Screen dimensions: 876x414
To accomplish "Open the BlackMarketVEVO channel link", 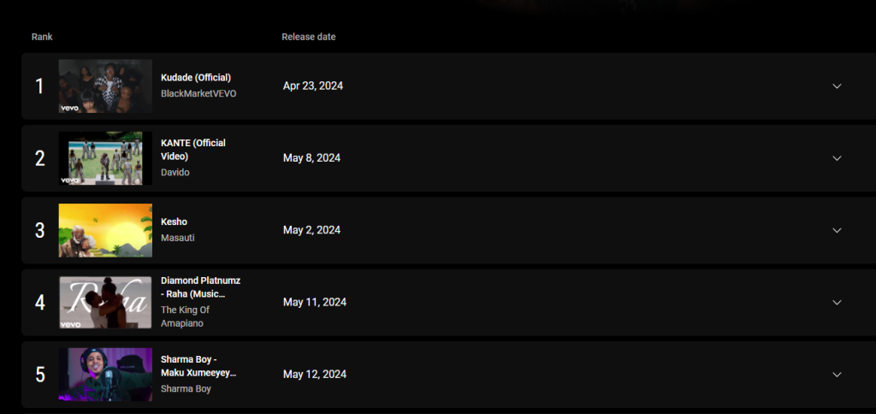I will [x=198, y=94].
